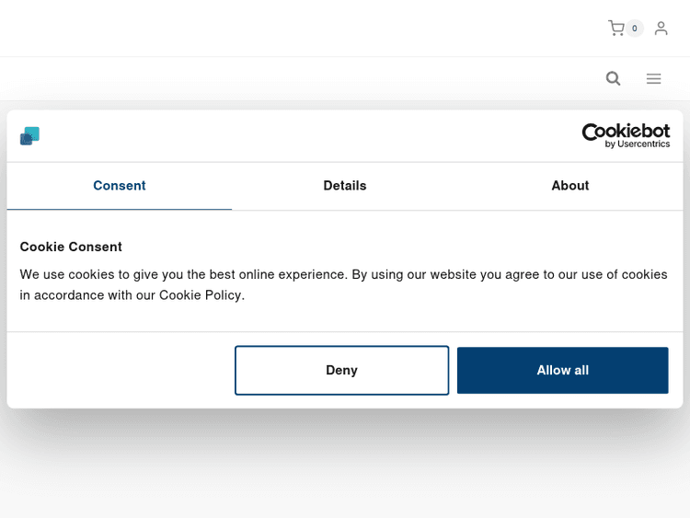Image resolution: width=690 pixels, height=518 pixels.
Task: Open the shopping cart icon
Action: click(x=615, y=29)
